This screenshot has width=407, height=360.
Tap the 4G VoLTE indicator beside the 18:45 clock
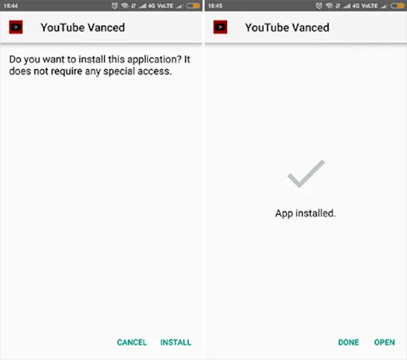364,6
